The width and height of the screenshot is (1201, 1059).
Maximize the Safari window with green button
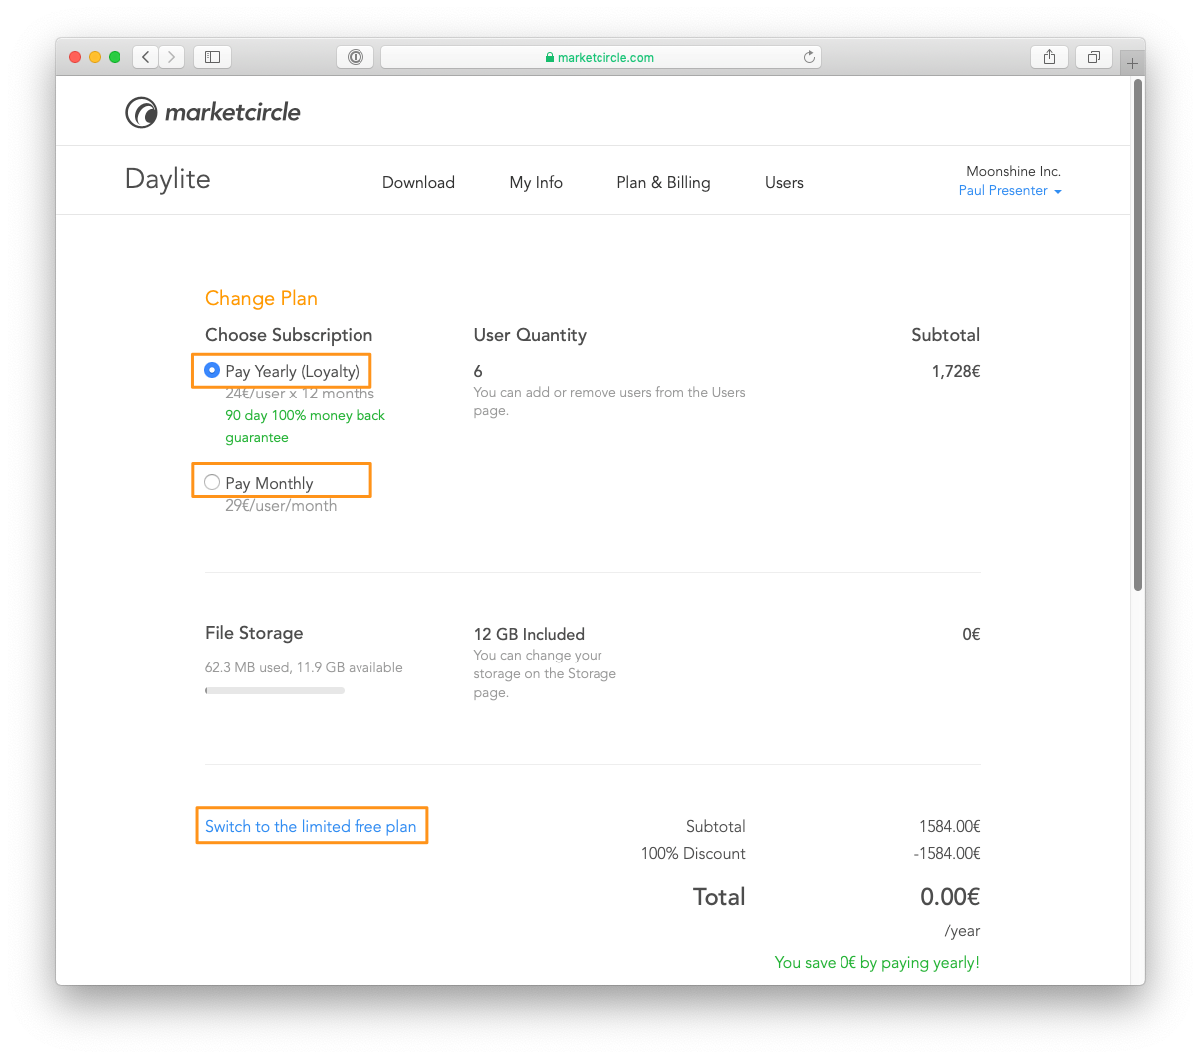pyautogui.click(x=115, y=57)
